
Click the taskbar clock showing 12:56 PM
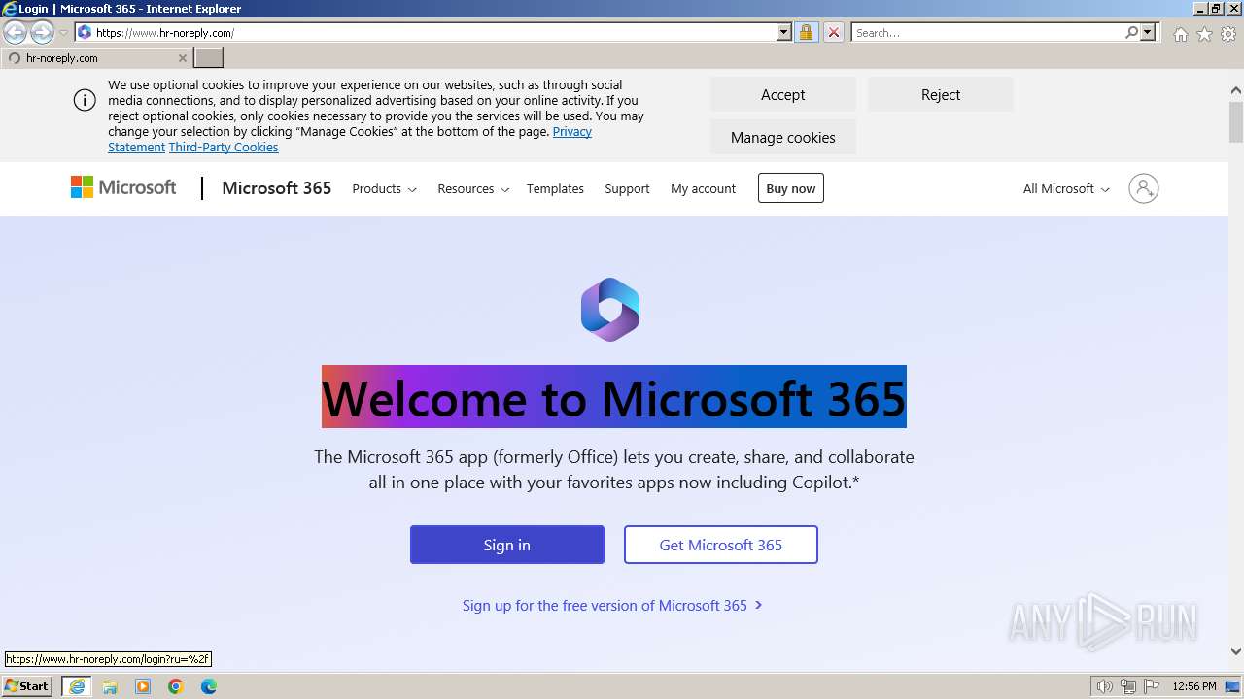1193,686
